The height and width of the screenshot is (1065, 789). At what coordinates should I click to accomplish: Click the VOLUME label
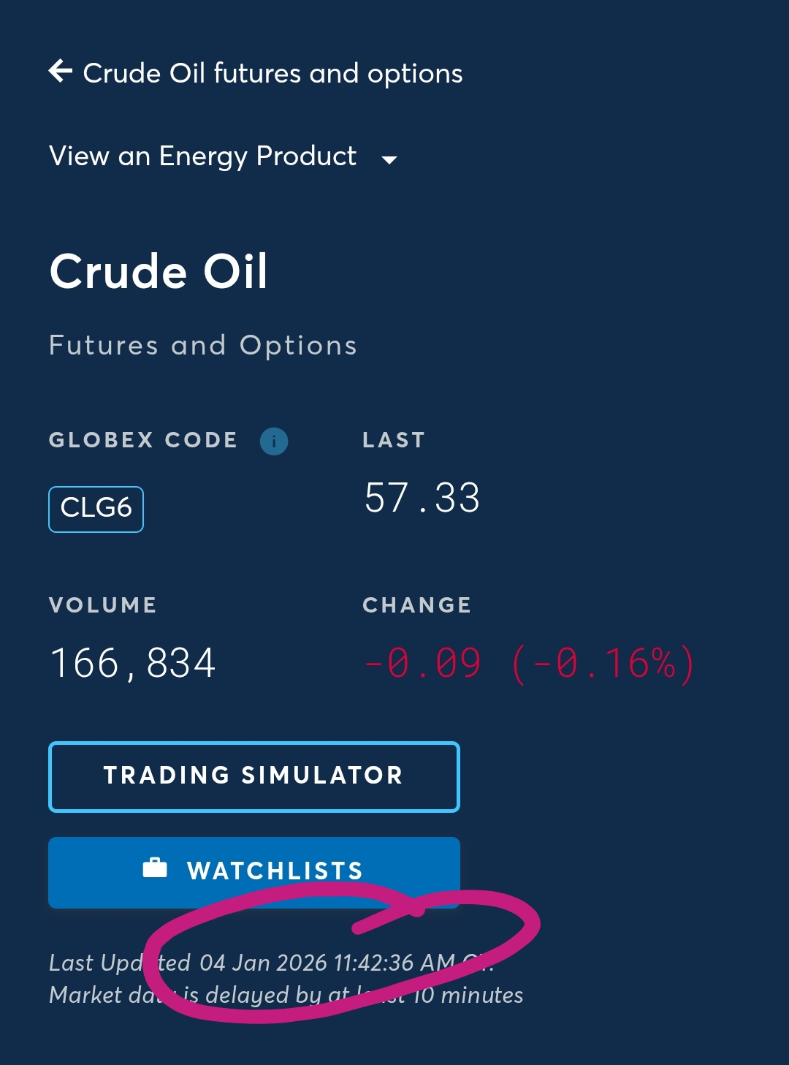[103, 605]
